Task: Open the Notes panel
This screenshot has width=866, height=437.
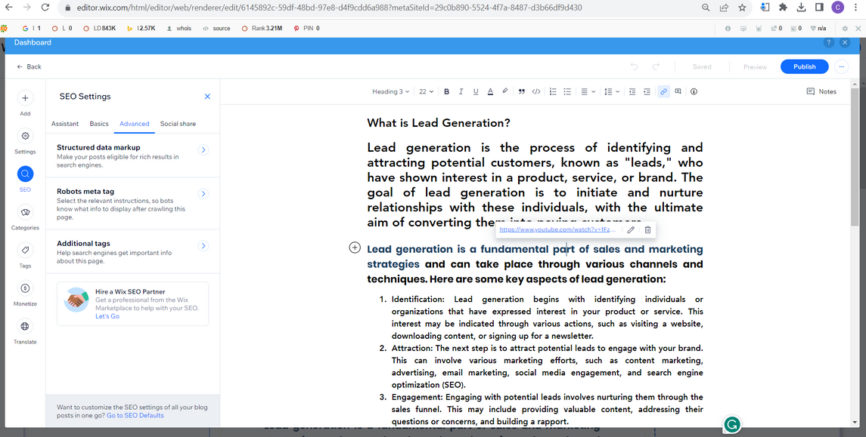Action: point(821,91)
